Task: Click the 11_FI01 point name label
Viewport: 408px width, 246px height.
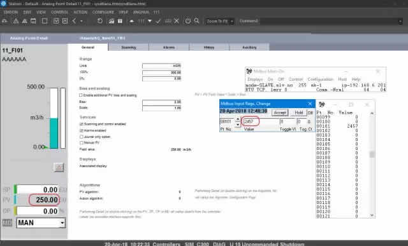Action: (x=13, y=50)
